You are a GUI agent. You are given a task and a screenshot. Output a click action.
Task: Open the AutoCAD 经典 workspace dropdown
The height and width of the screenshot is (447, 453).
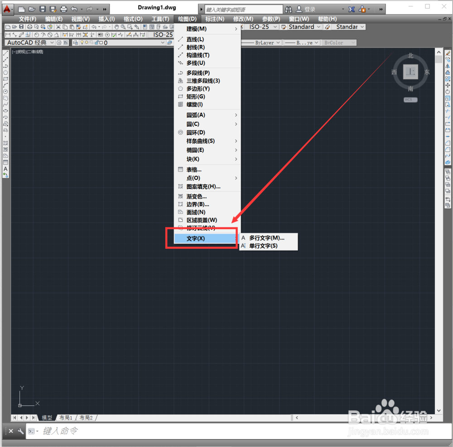point(30,43)
